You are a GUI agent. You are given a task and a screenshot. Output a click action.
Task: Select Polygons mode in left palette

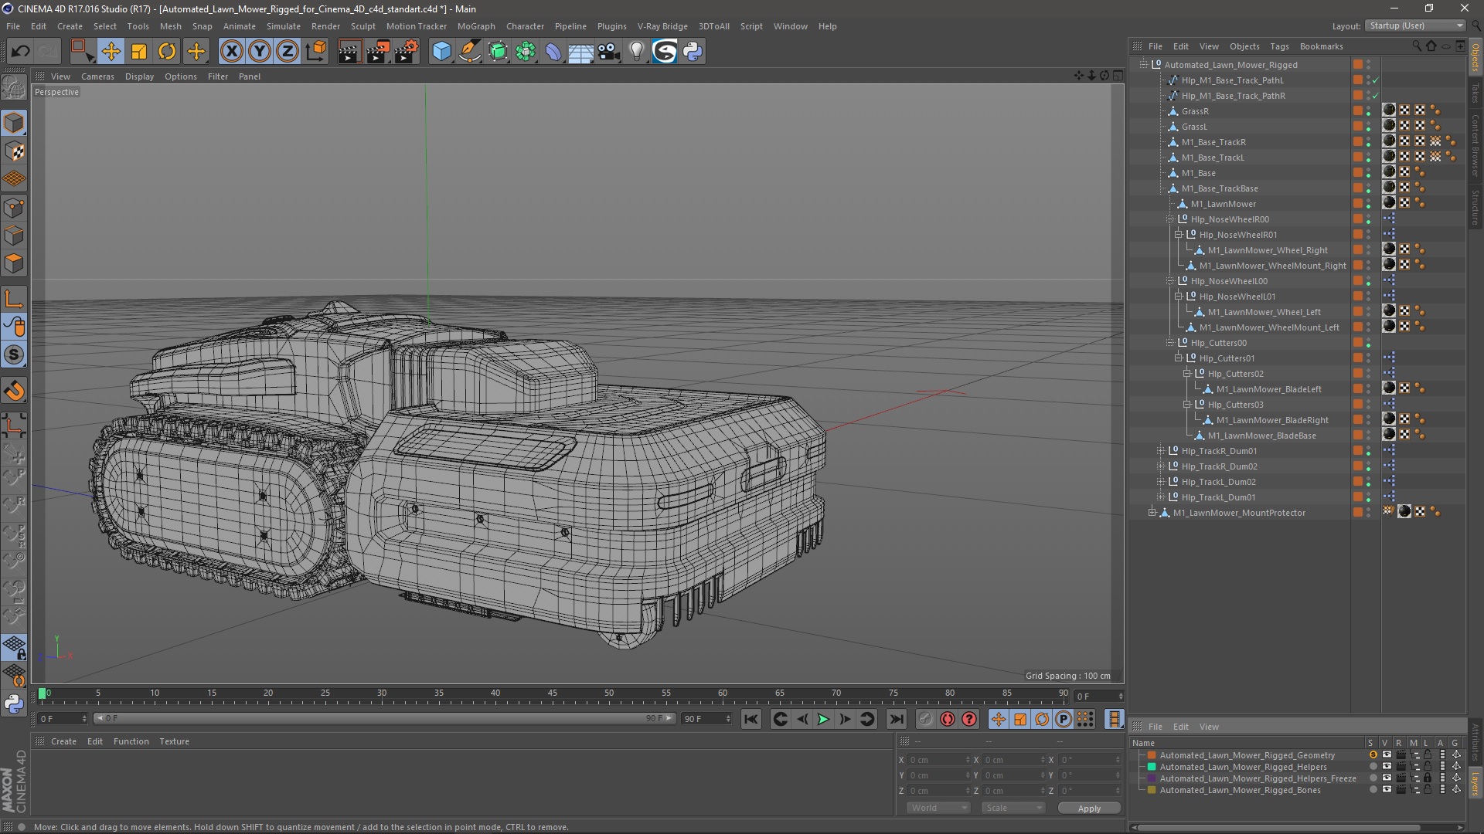[x=14, y=263]
